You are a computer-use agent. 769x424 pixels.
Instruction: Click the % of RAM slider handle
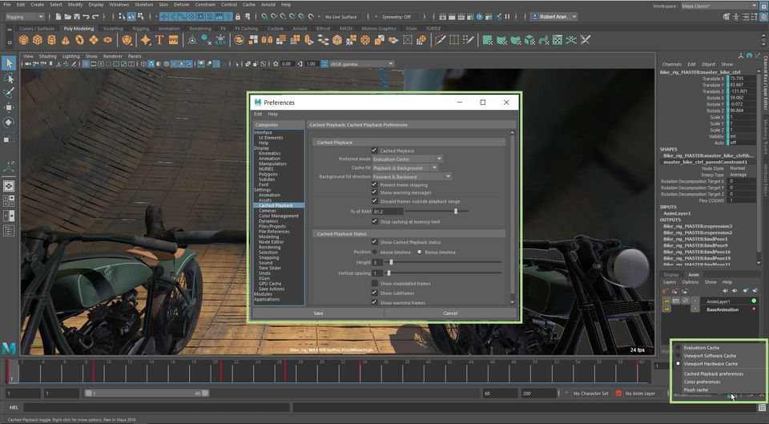pyautogui.click(x=456, y=211)
